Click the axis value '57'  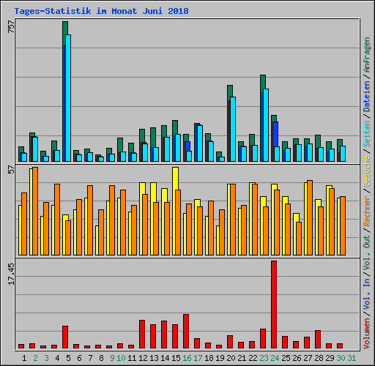[x=12, y=170]
